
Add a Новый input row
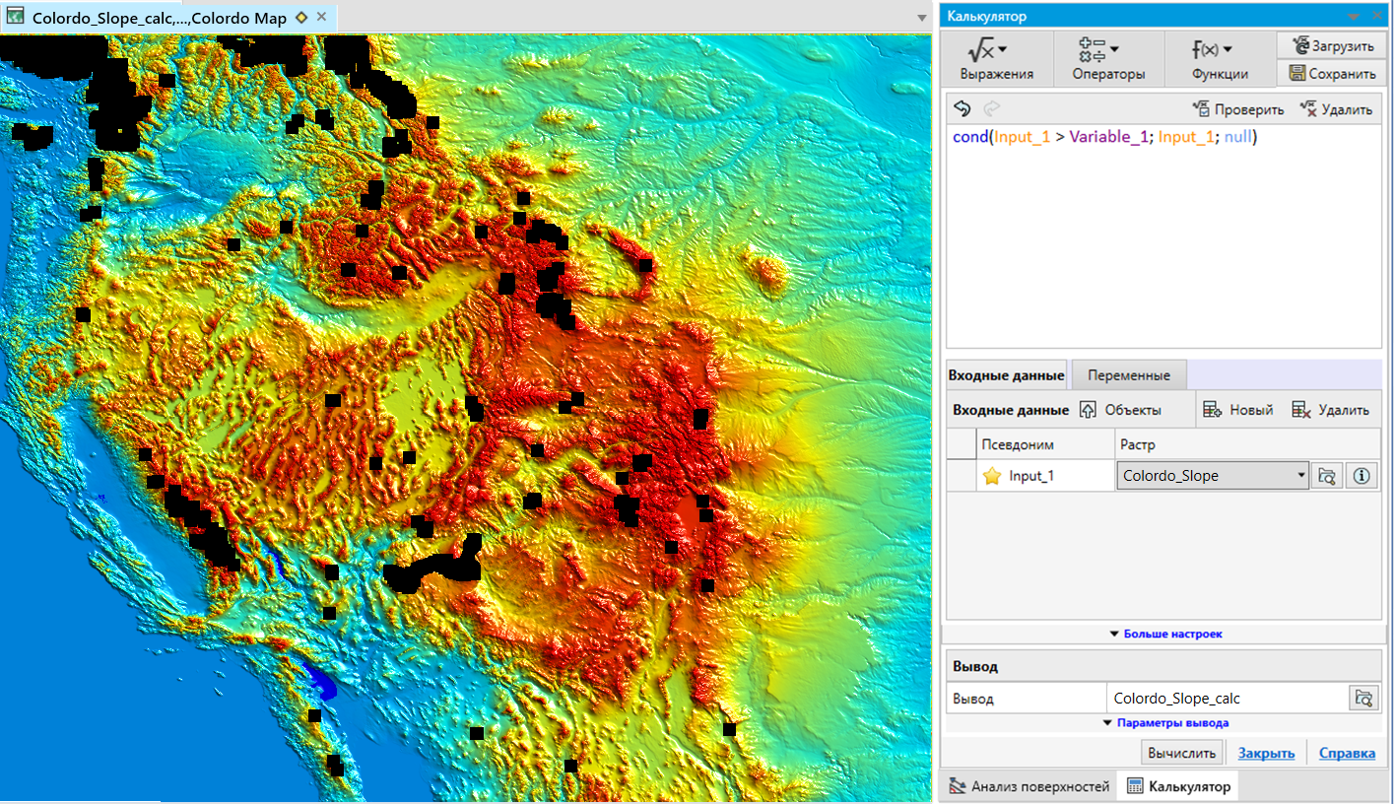[1238, 410]
